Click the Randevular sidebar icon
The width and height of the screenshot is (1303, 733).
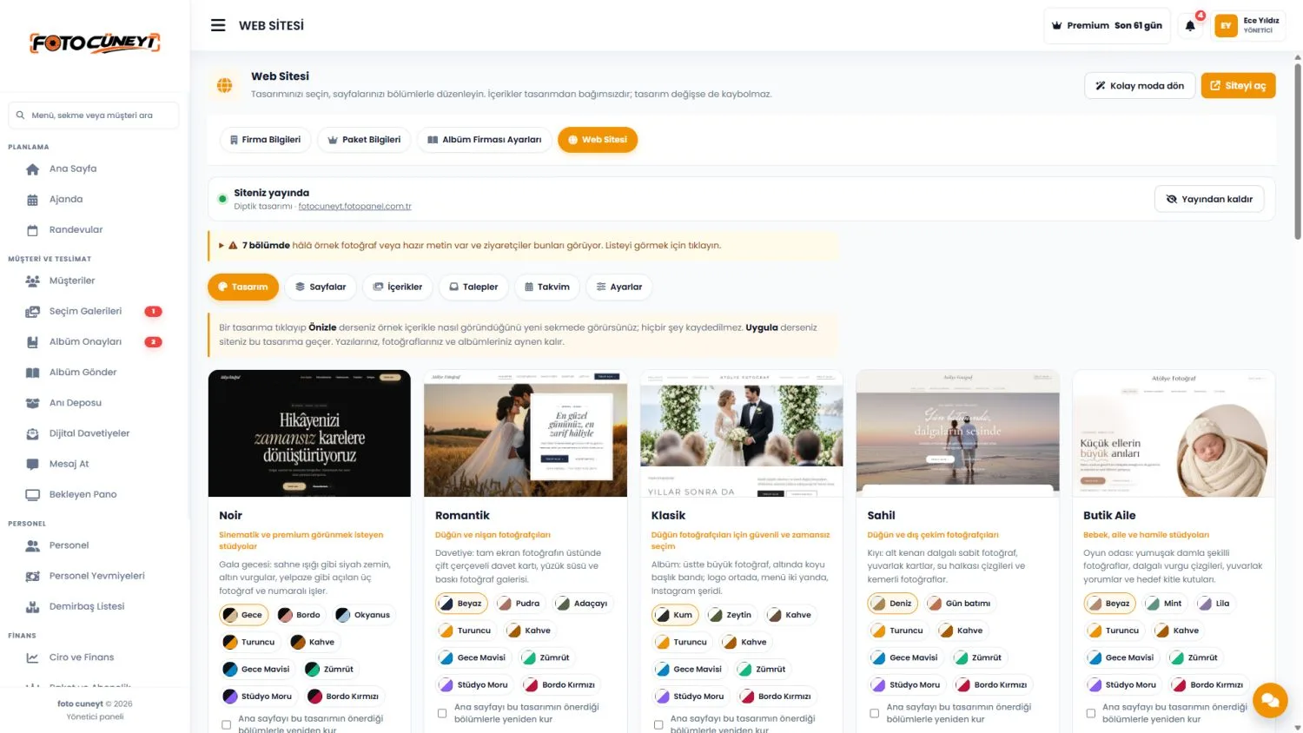pyautogui.click(x=32, y=230)
